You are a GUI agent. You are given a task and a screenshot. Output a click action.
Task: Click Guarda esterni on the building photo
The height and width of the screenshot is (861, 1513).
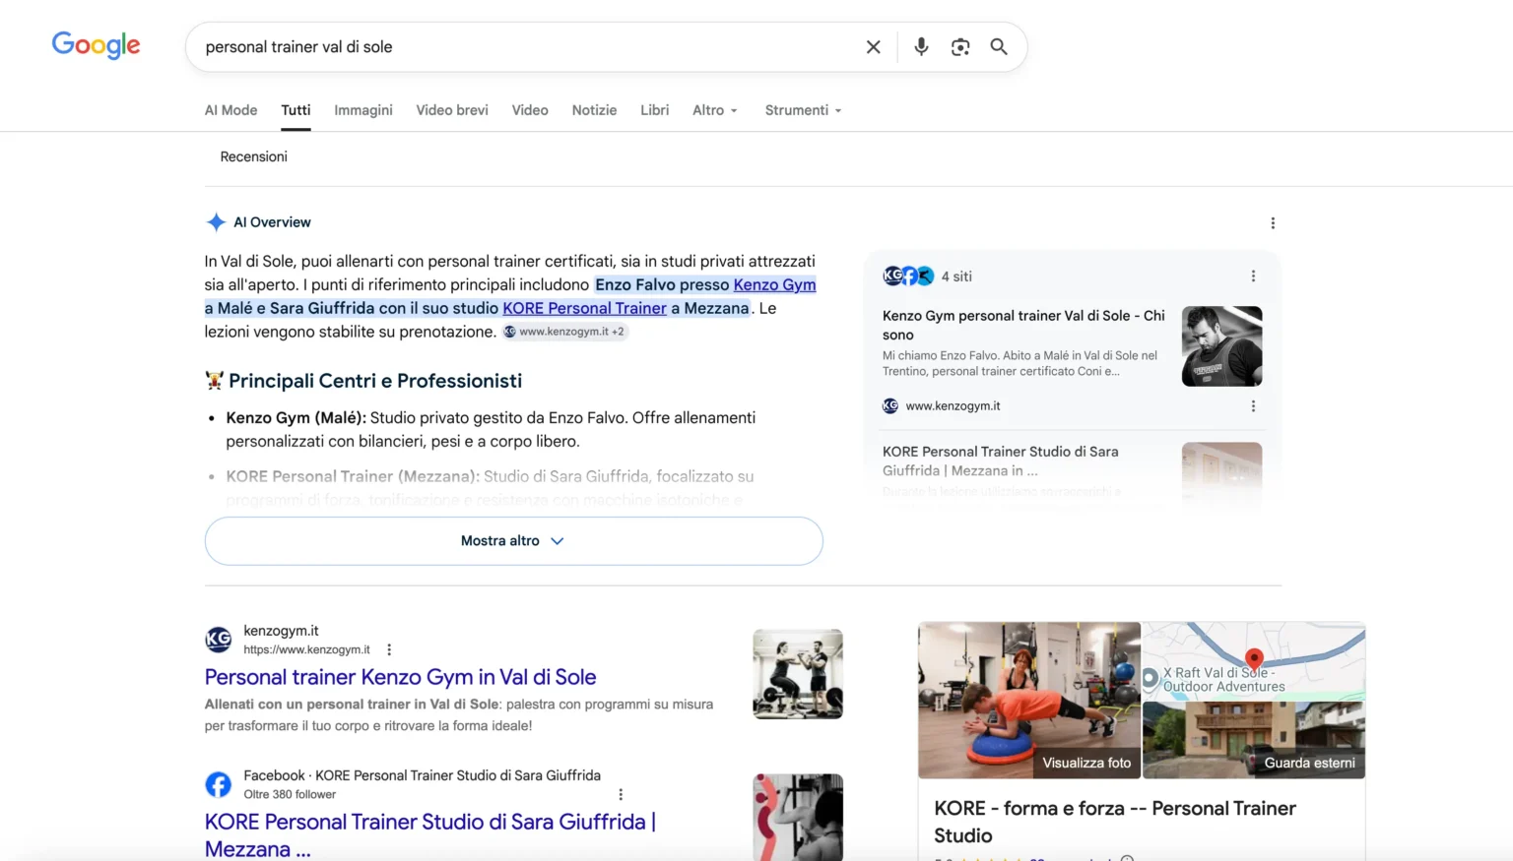point(1309,763)
